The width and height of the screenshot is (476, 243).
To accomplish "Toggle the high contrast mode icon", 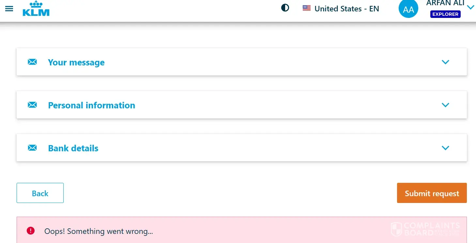I will coord(285,8).
